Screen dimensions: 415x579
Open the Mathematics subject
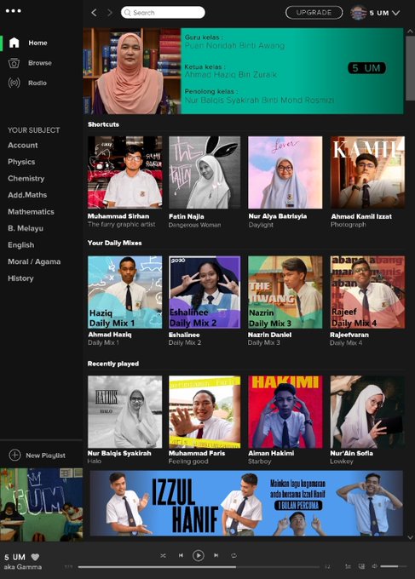tap(31, 211)
